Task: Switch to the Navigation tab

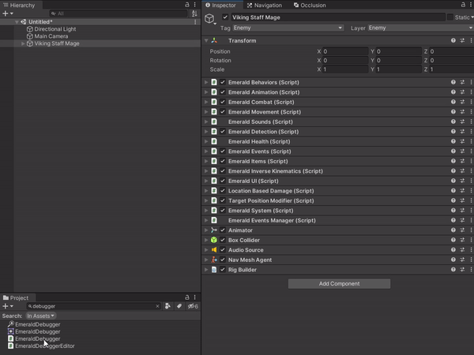Action: (x=264, y=6)
